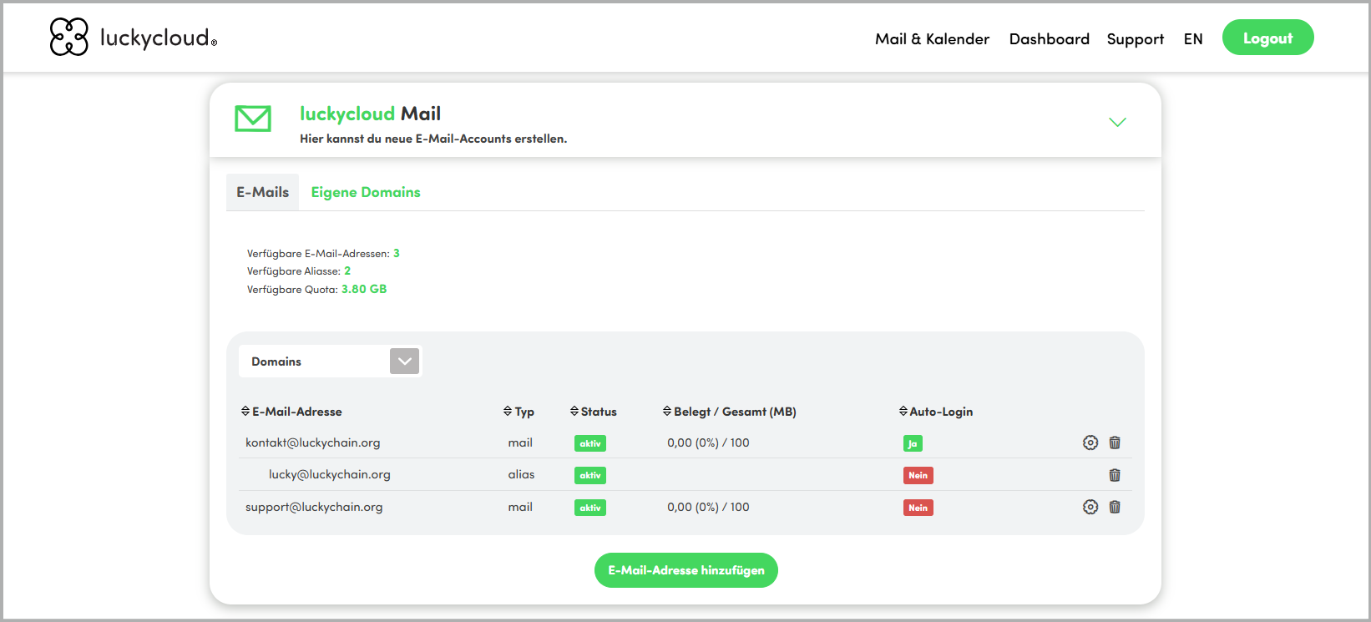Delete kontakt@luckychain.org using trash icon
1371x622 pixels.
click(1114, 442)
